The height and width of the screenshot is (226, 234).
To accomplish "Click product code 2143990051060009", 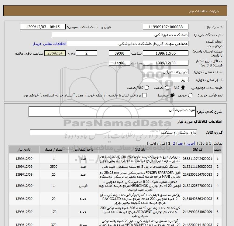I will pyautogui.click(x=198, y=212).
